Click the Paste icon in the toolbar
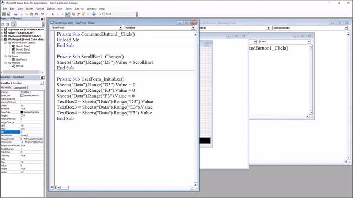Screen dimensions: 353x198 31,14
